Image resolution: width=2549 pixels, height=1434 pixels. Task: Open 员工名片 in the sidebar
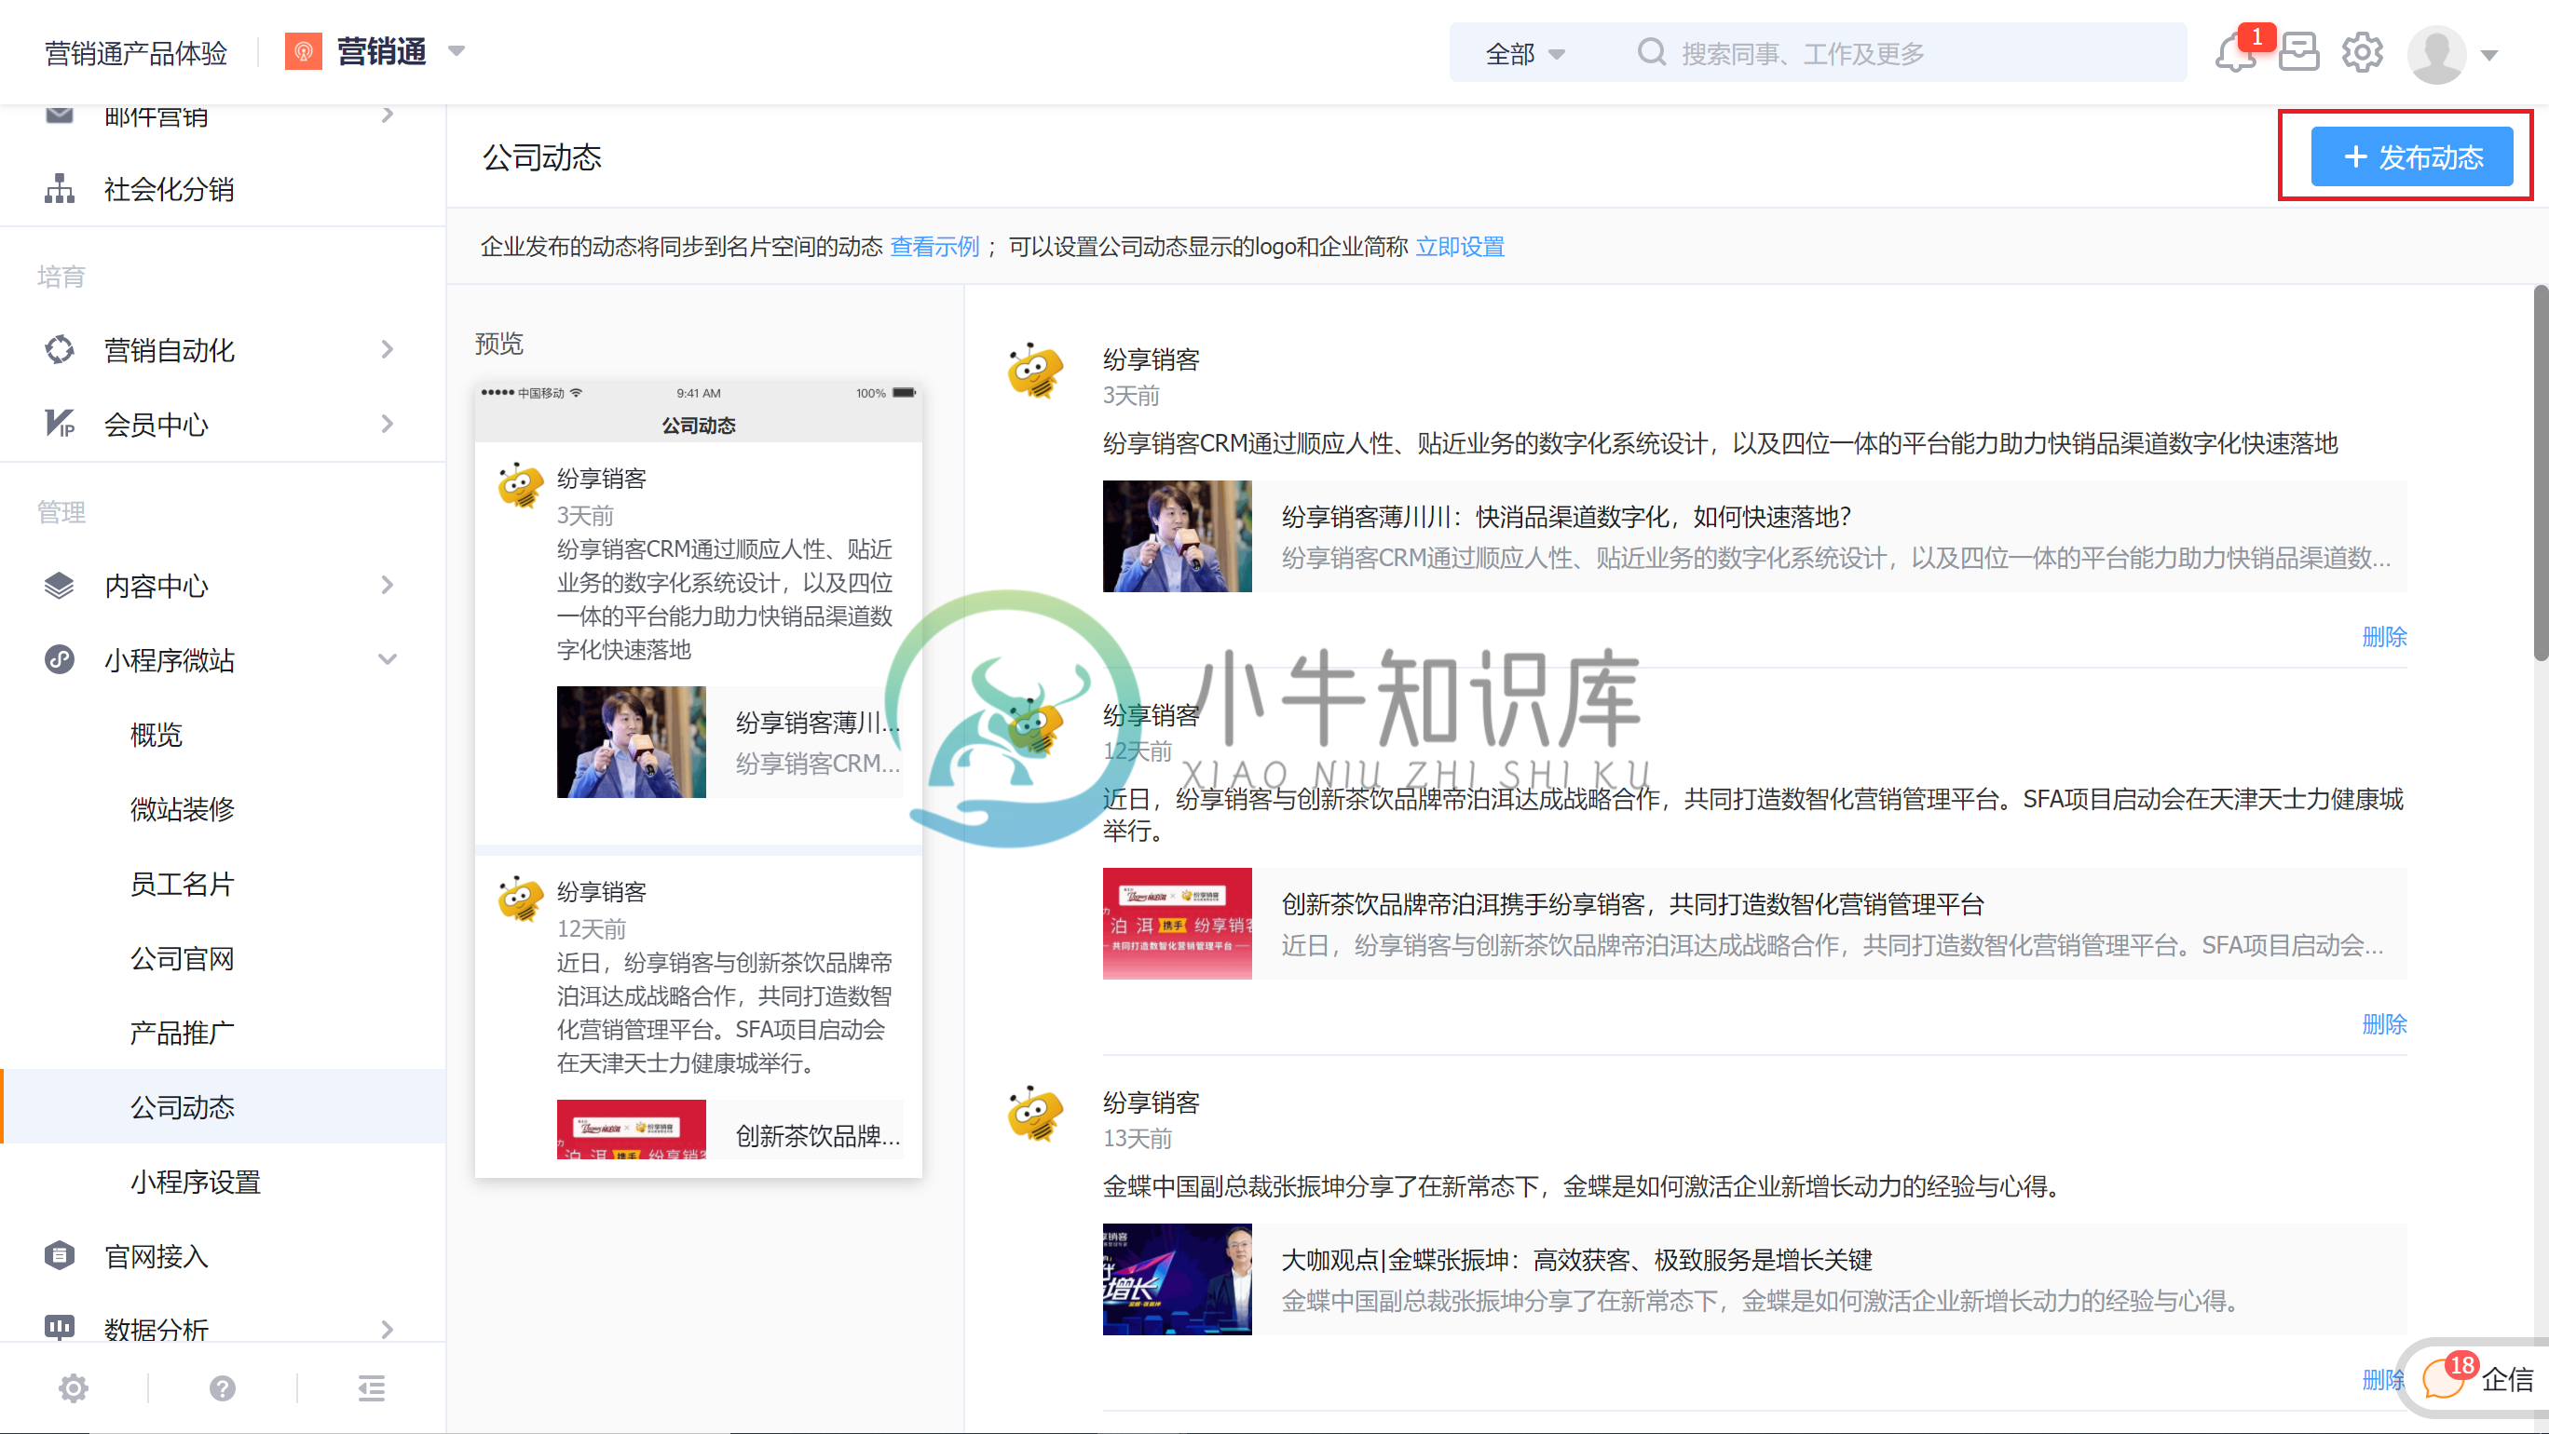tap(182, 883)
